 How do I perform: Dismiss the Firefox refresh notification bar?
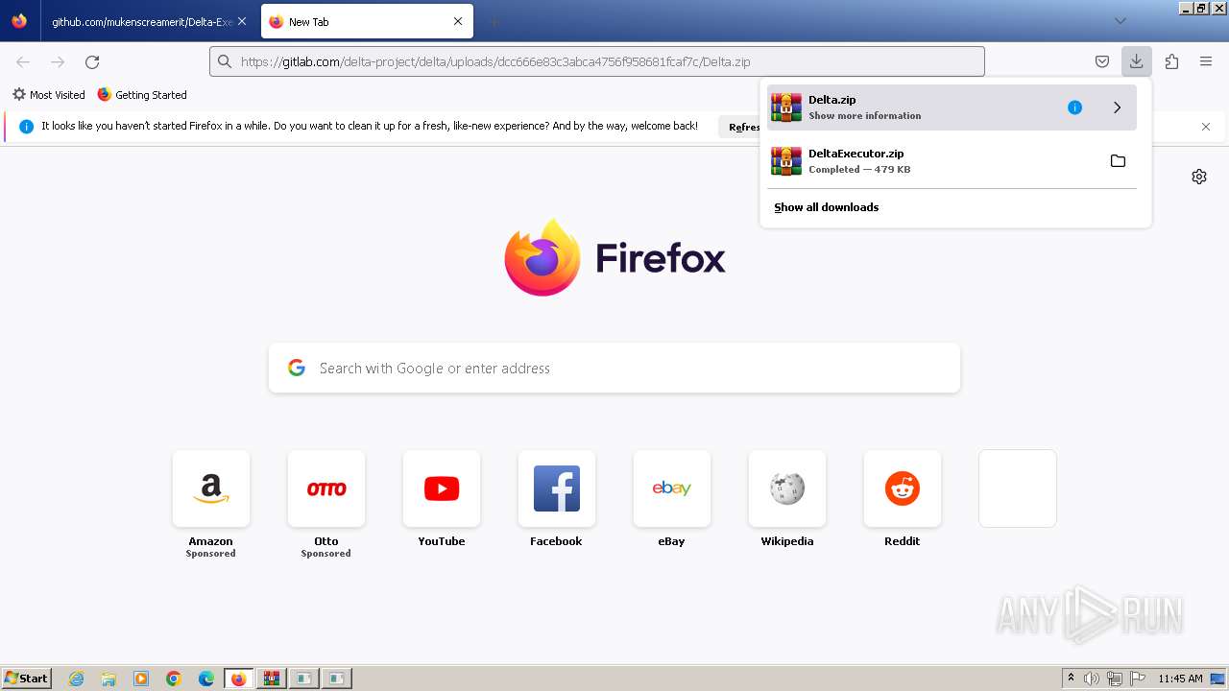tap(1206, 127)
